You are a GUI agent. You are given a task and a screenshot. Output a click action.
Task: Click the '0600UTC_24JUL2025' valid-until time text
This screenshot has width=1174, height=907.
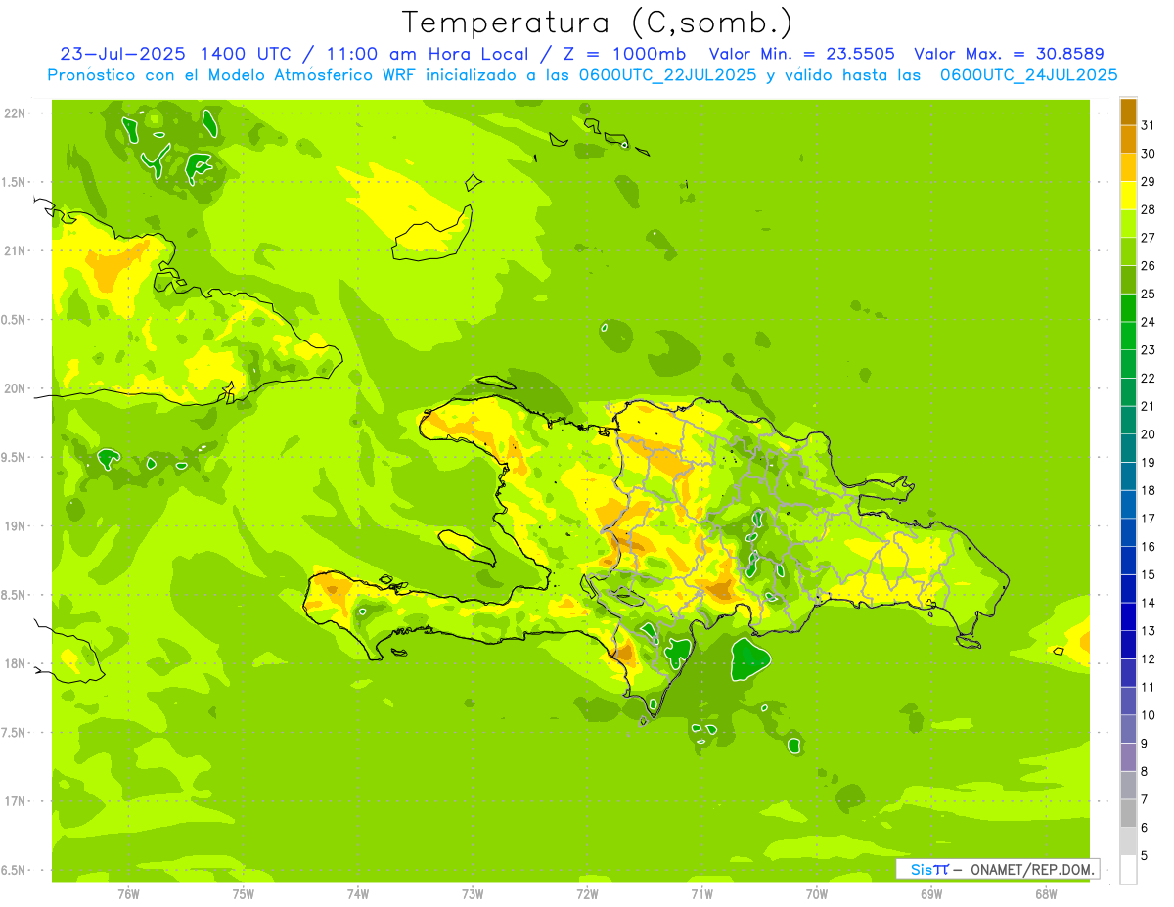1028,74
